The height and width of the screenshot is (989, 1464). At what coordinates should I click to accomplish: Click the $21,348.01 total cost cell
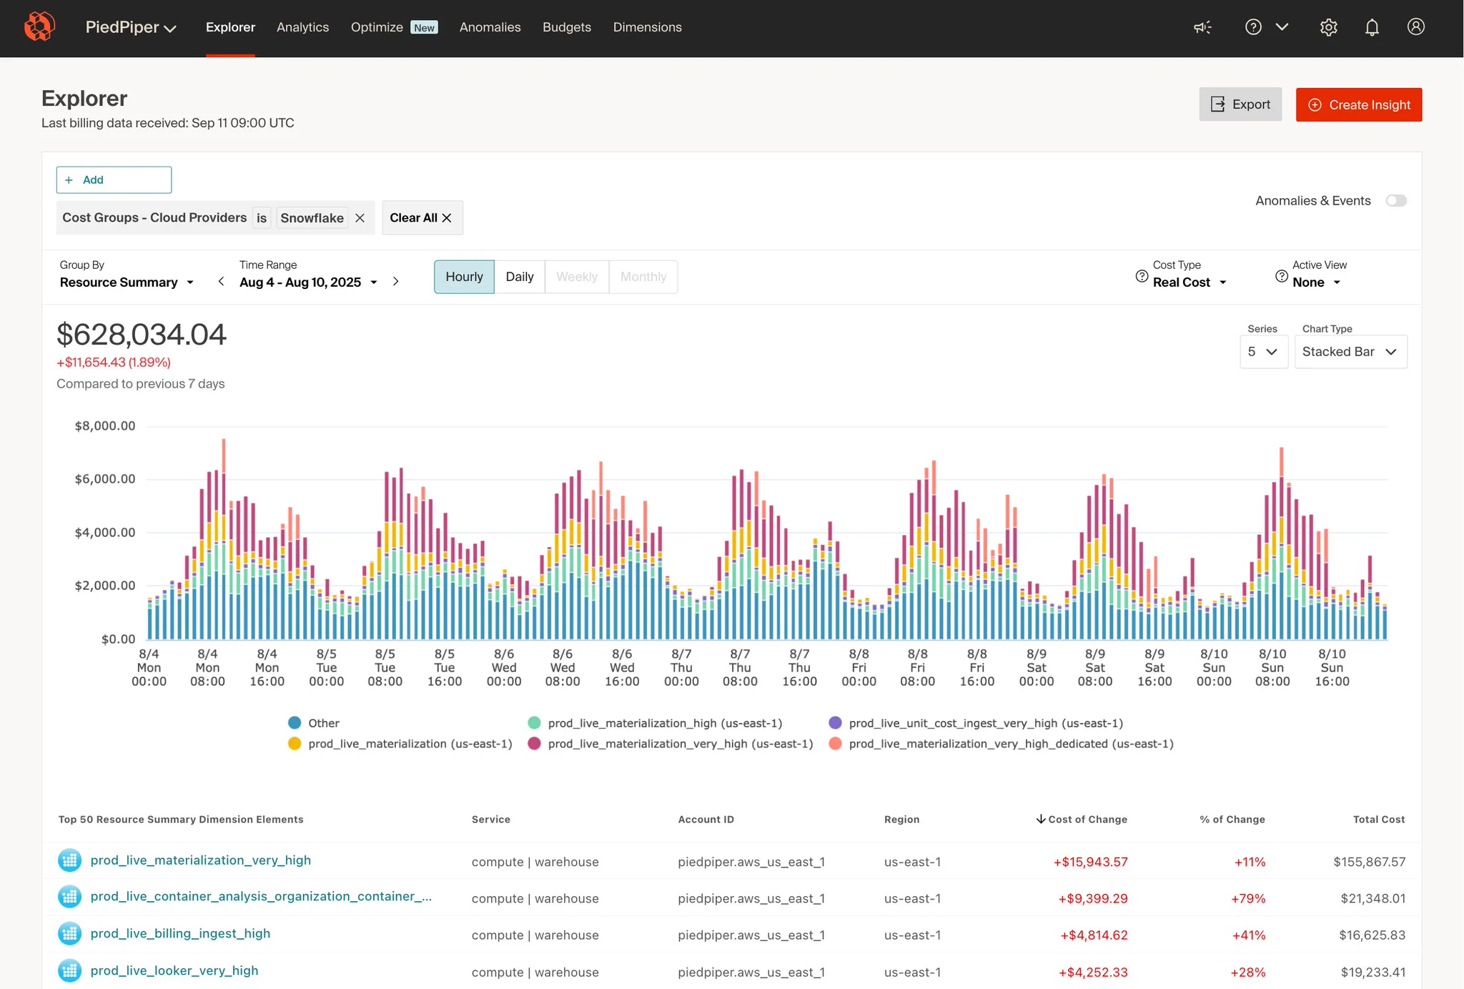click(x=1372, y=898)
